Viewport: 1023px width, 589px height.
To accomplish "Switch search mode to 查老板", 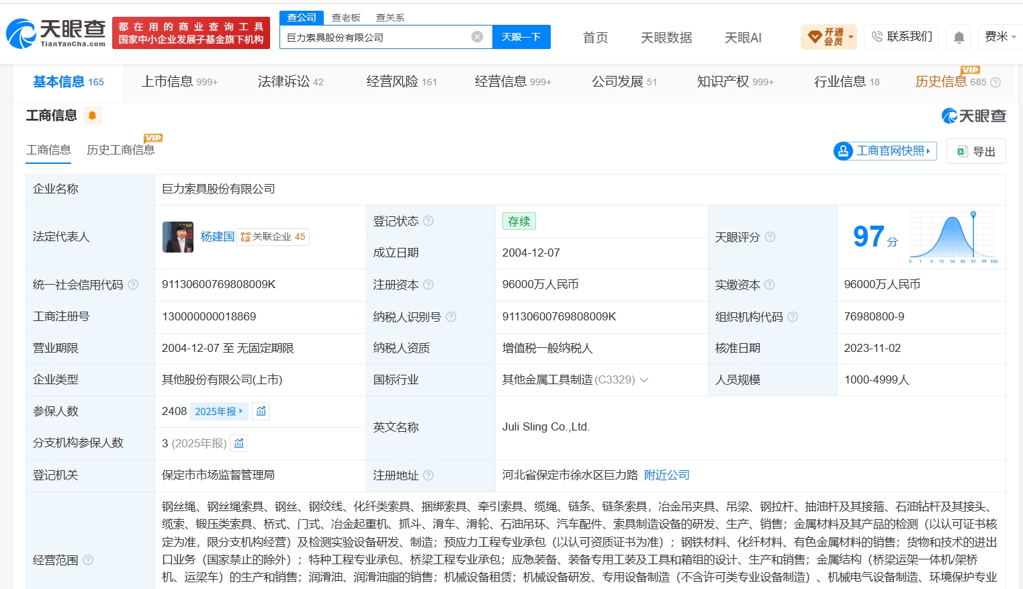I will click(x=346, y=17).
